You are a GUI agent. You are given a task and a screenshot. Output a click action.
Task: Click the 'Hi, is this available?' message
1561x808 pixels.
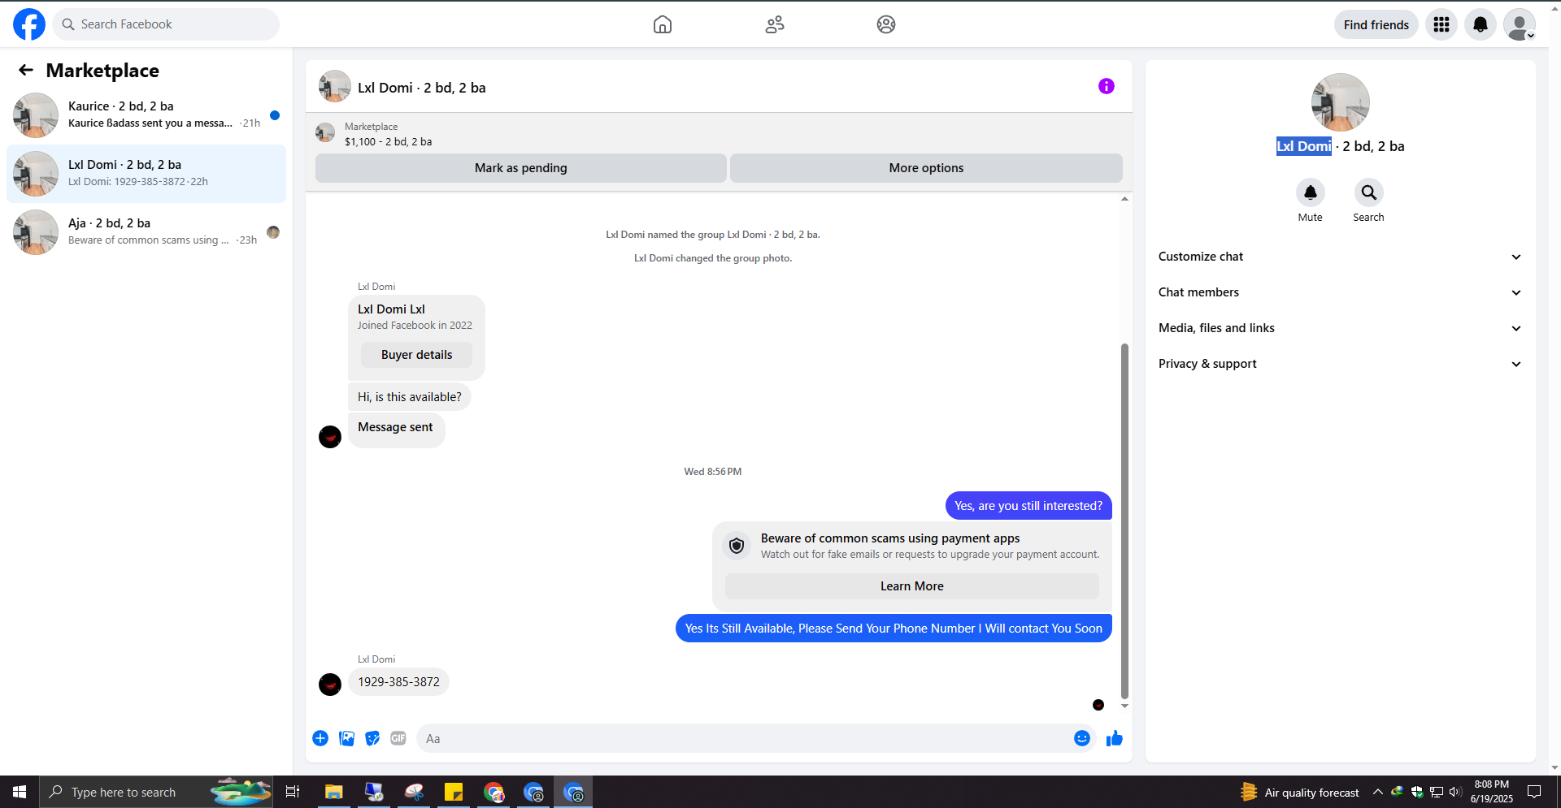point(410,397)
